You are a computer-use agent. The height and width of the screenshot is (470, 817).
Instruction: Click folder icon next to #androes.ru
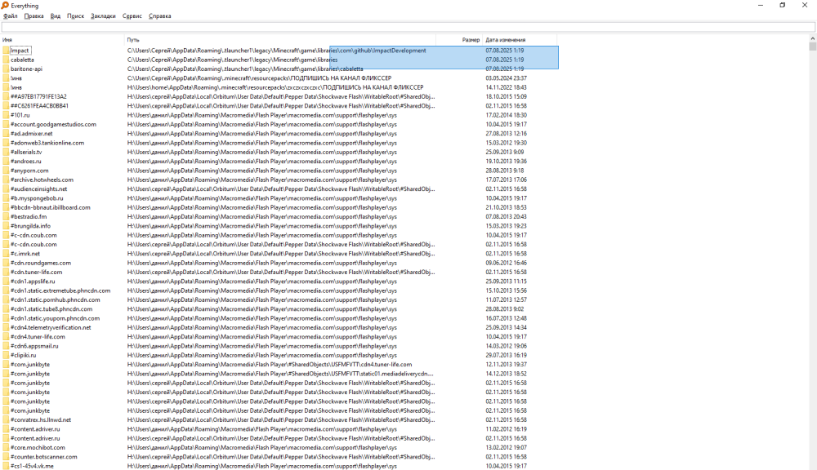pos(6,162)
